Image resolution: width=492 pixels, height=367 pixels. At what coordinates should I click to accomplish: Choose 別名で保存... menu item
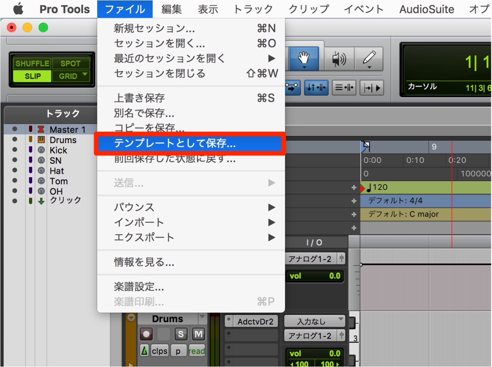(x=191, y=113)
